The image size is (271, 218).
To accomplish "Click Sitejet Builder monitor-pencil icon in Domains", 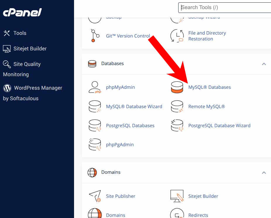I will click(177, 196).
